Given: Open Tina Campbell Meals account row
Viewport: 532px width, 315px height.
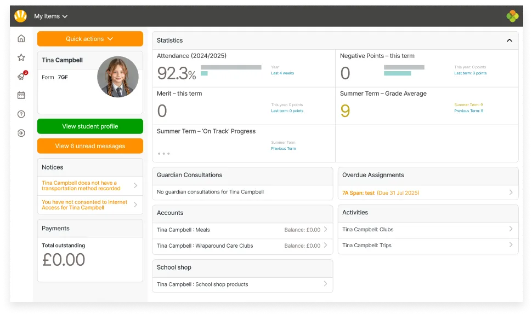Looking at the screenshot, I should 242,230.
